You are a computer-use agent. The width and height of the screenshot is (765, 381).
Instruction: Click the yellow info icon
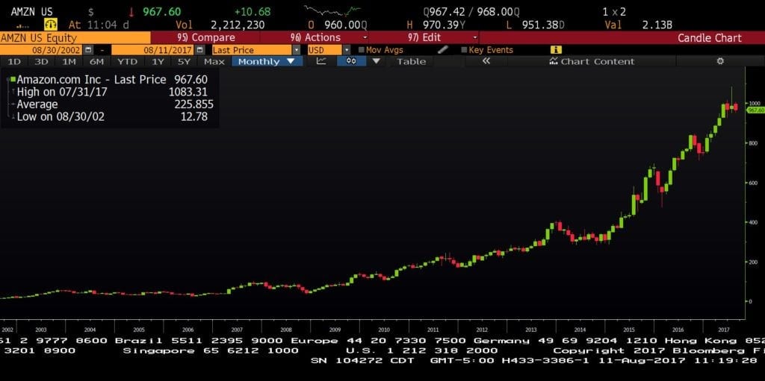(x=556, y=50)
